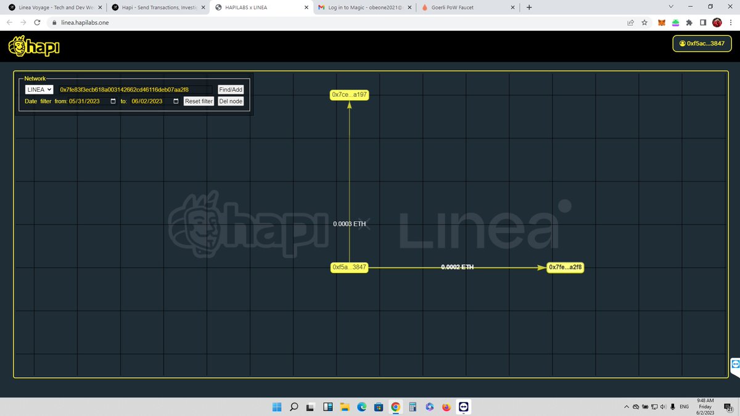Viewport: 740px width, 416px height.
Task: Open the Chrome profile avatar
Action: pyautogui.click(x=717, y=22)
